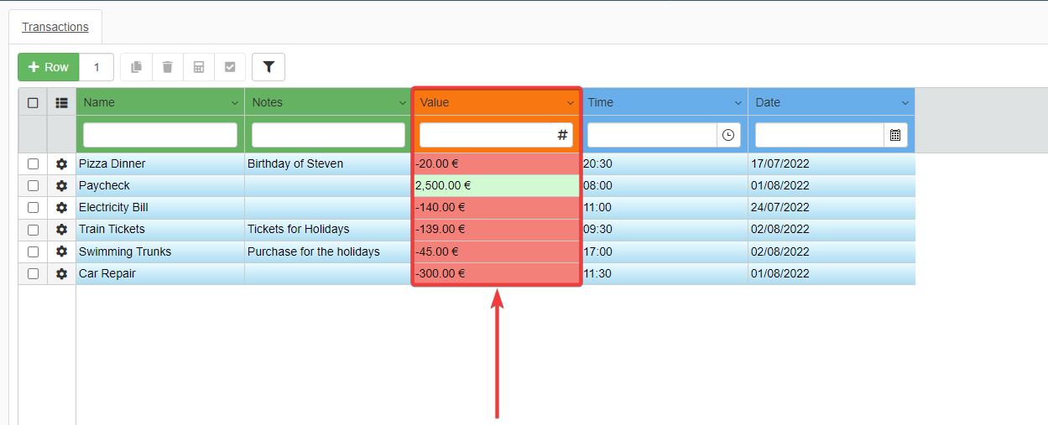Click the calculator toolbar icon

pos(199,67)
